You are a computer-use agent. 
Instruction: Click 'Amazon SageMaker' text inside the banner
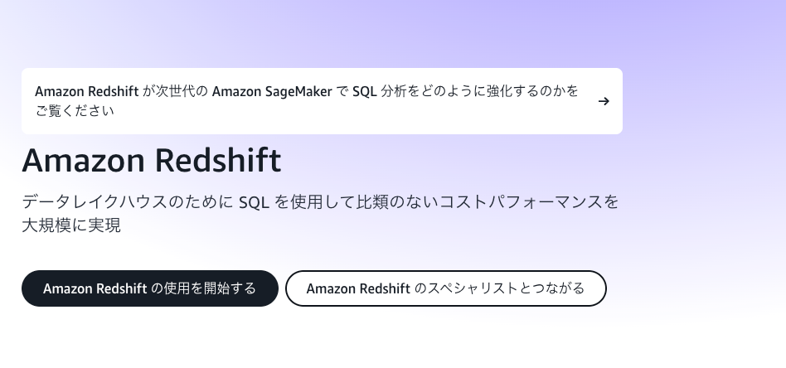pos(272,90)
